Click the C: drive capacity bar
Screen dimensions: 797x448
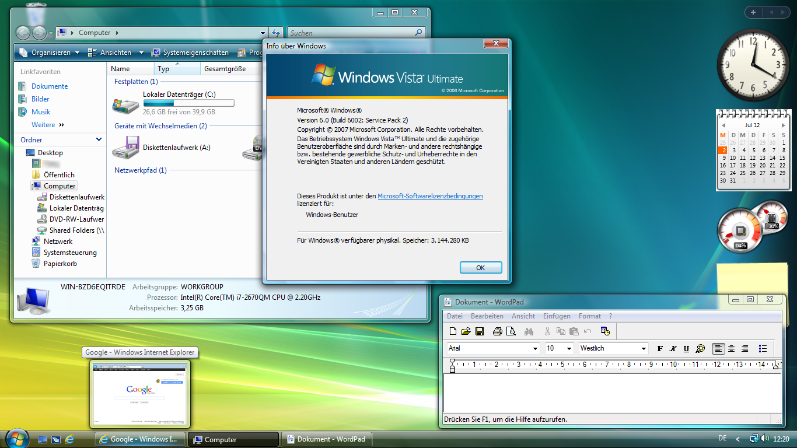pyautogui.click(x=188, y=103)
